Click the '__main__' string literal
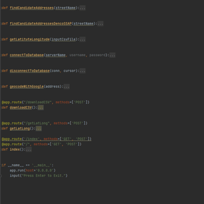Screen dimensions: 204x204 pos(42,165)
